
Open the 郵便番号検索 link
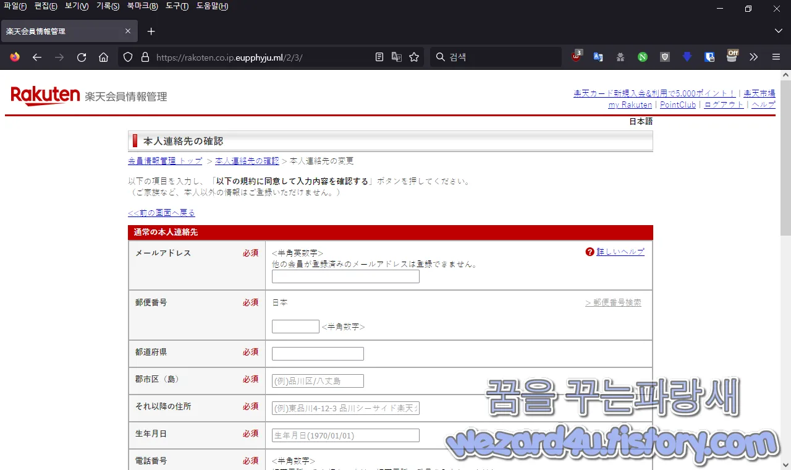[617, 302]
